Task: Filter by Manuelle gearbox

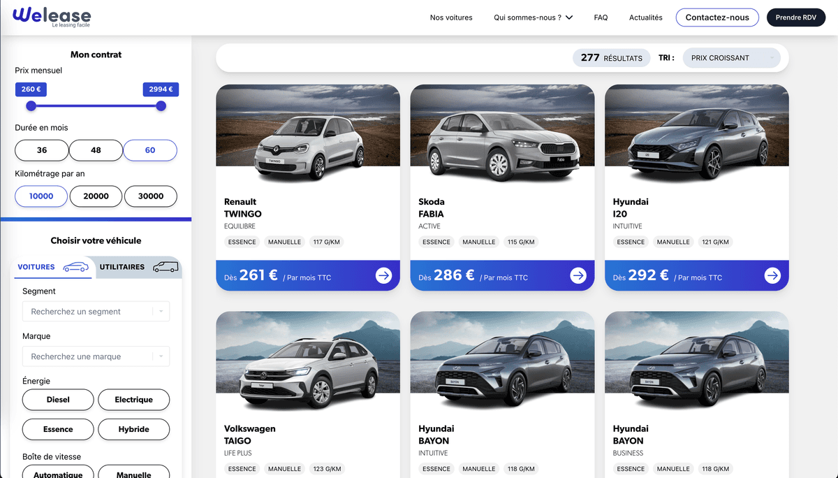Action: (x=133, y=473)
